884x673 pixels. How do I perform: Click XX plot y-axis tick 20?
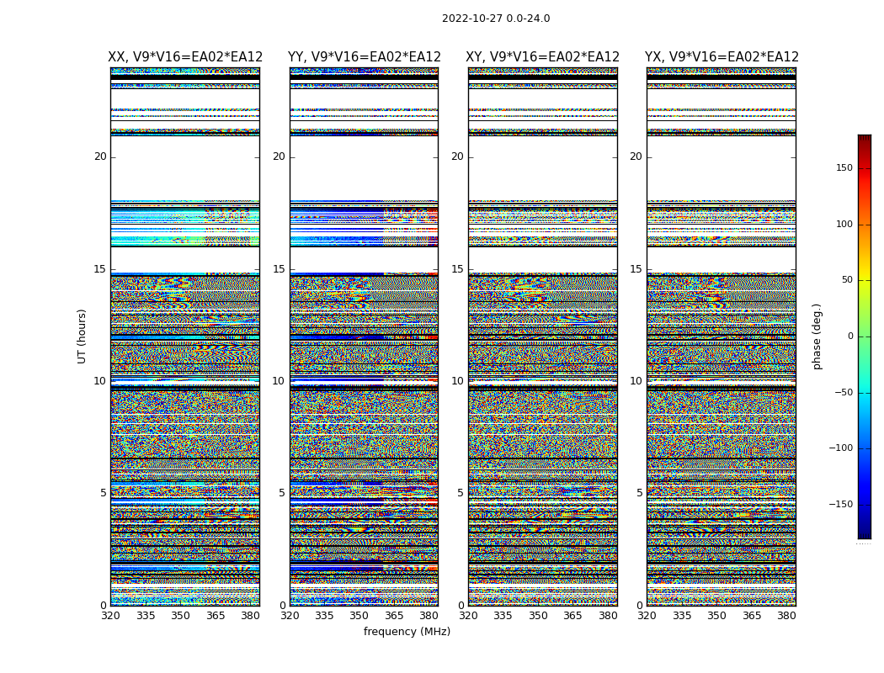pos(100,156)
